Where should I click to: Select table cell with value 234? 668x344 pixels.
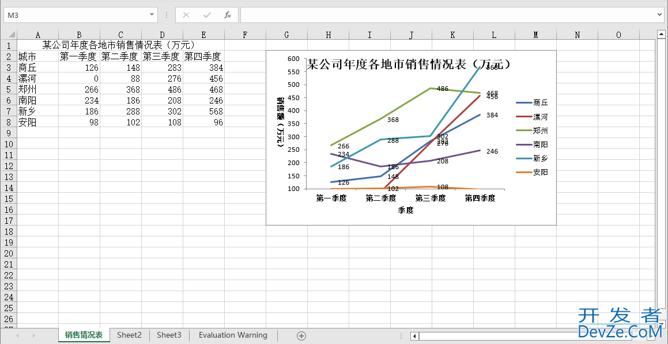[79, 100]
